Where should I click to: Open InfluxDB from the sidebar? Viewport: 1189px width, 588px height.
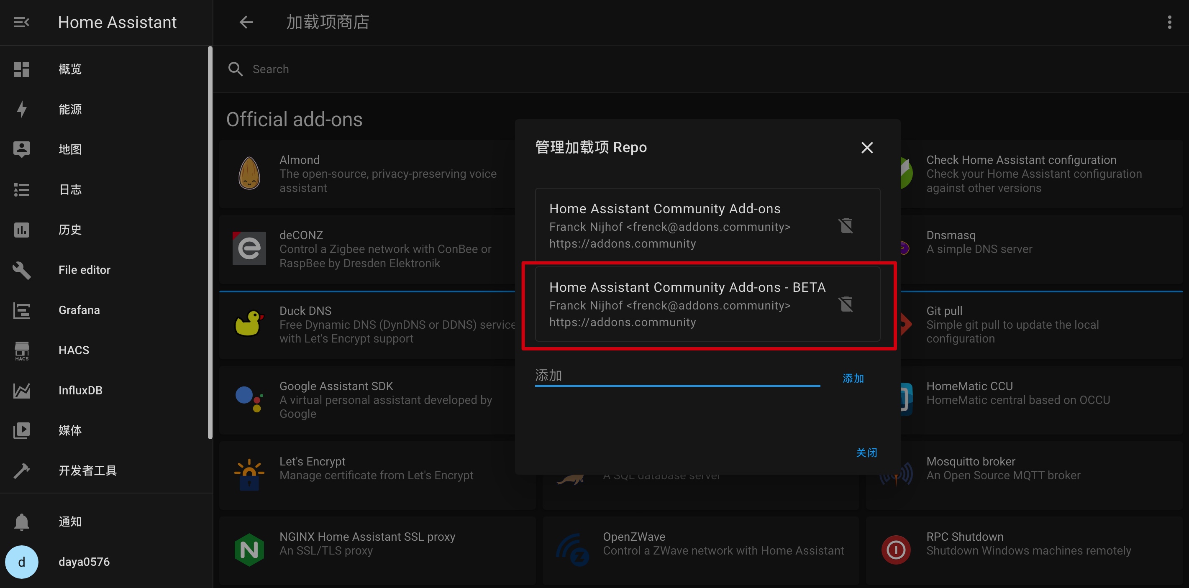80,390
